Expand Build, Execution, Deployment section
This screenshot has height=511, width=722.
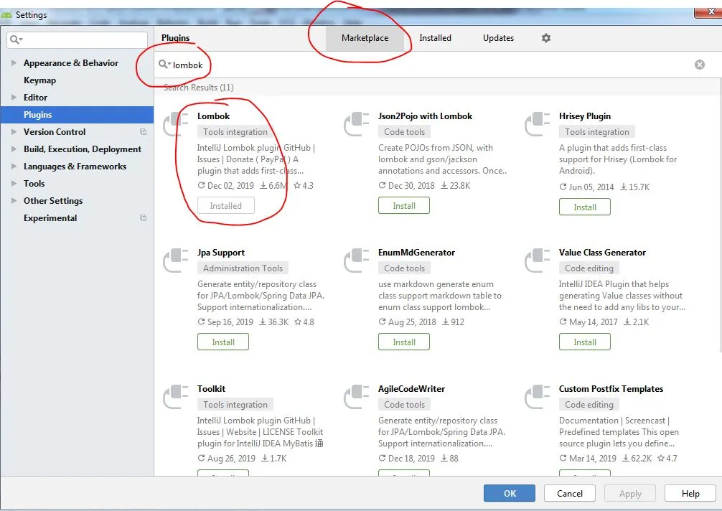coord(14,149)
